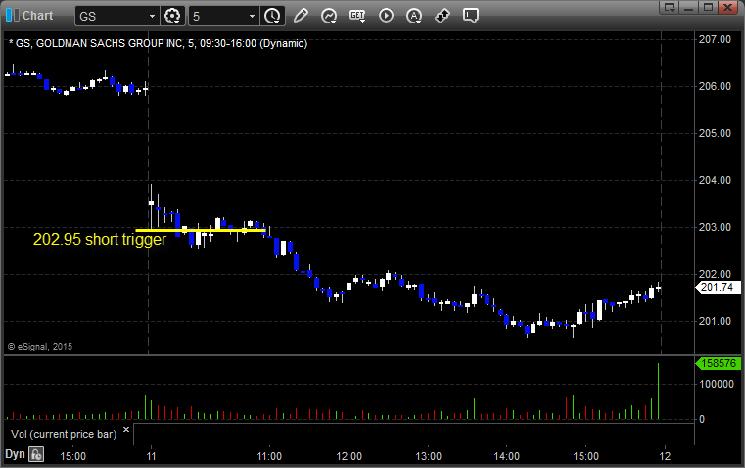Select the Vol (current price bar) tab
Image resolution: width=745 pixels, height=468 pixels.
point(66,432)
